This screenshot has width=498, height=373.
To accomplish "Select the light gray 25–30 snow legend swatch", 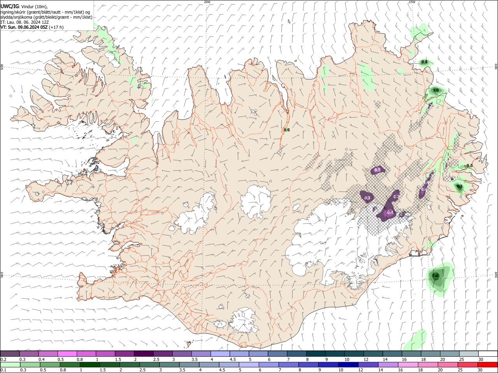I will tap(468, 354).
